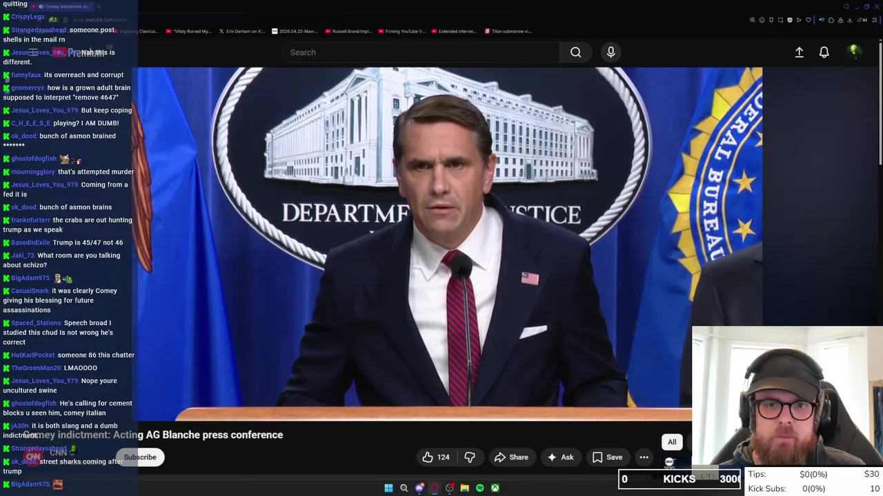The width and height of the screenshot is (883, 496).
Task: Open Xbox app from the taskbar
Action: [495, 488]
